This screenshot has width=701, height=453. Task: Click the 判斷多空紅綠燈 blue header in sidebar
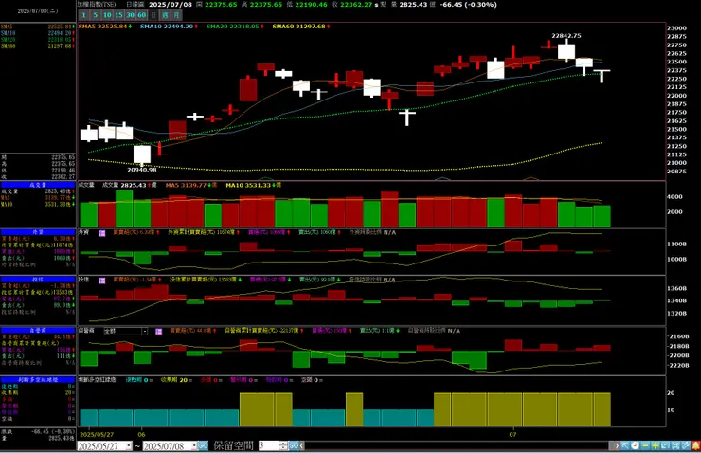38,380
